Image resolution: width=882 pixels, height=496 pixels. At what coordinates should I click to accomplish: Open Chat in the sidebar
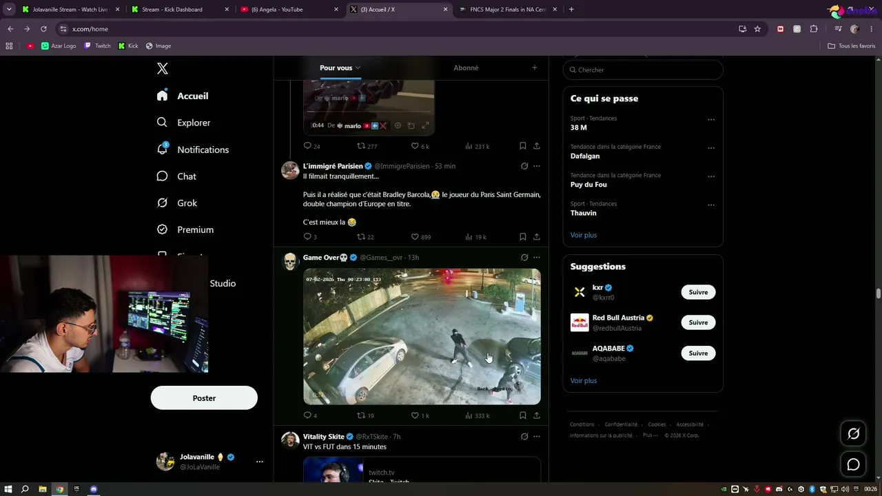176,176
